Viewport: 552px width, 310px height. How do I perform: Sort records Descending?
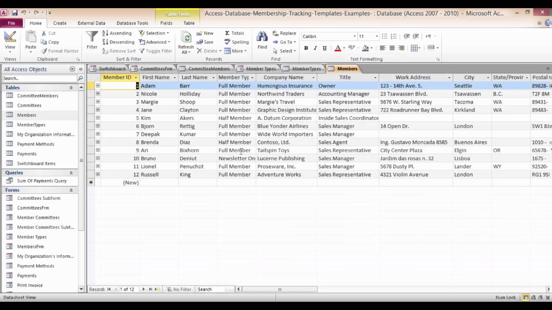118,42
